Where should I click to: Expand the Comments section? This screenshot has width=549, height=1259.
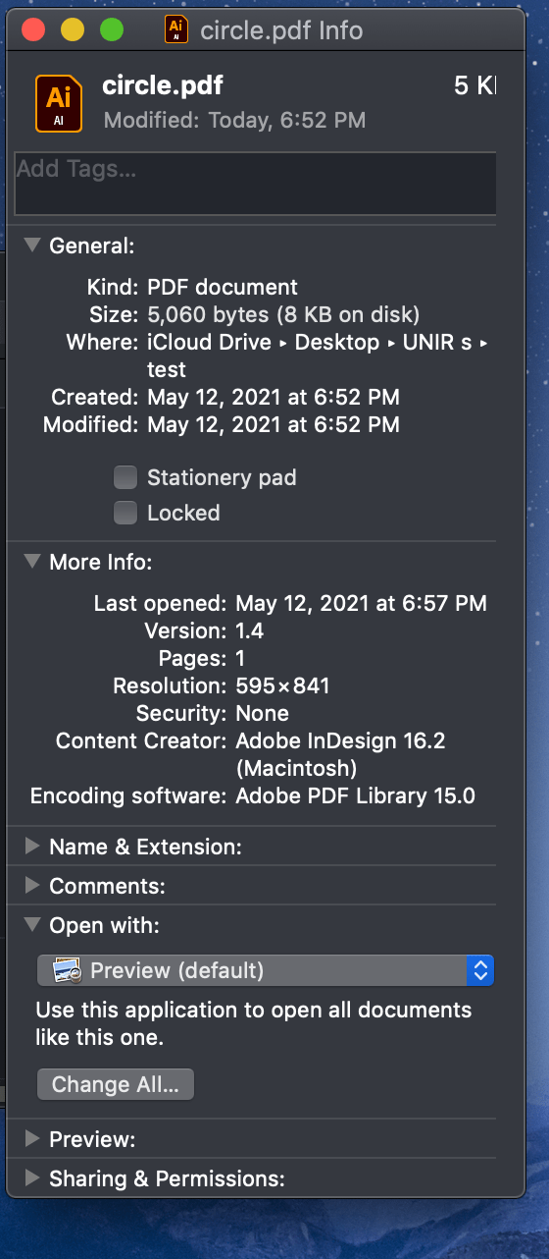pyautogui.click(x=32, y=885)
